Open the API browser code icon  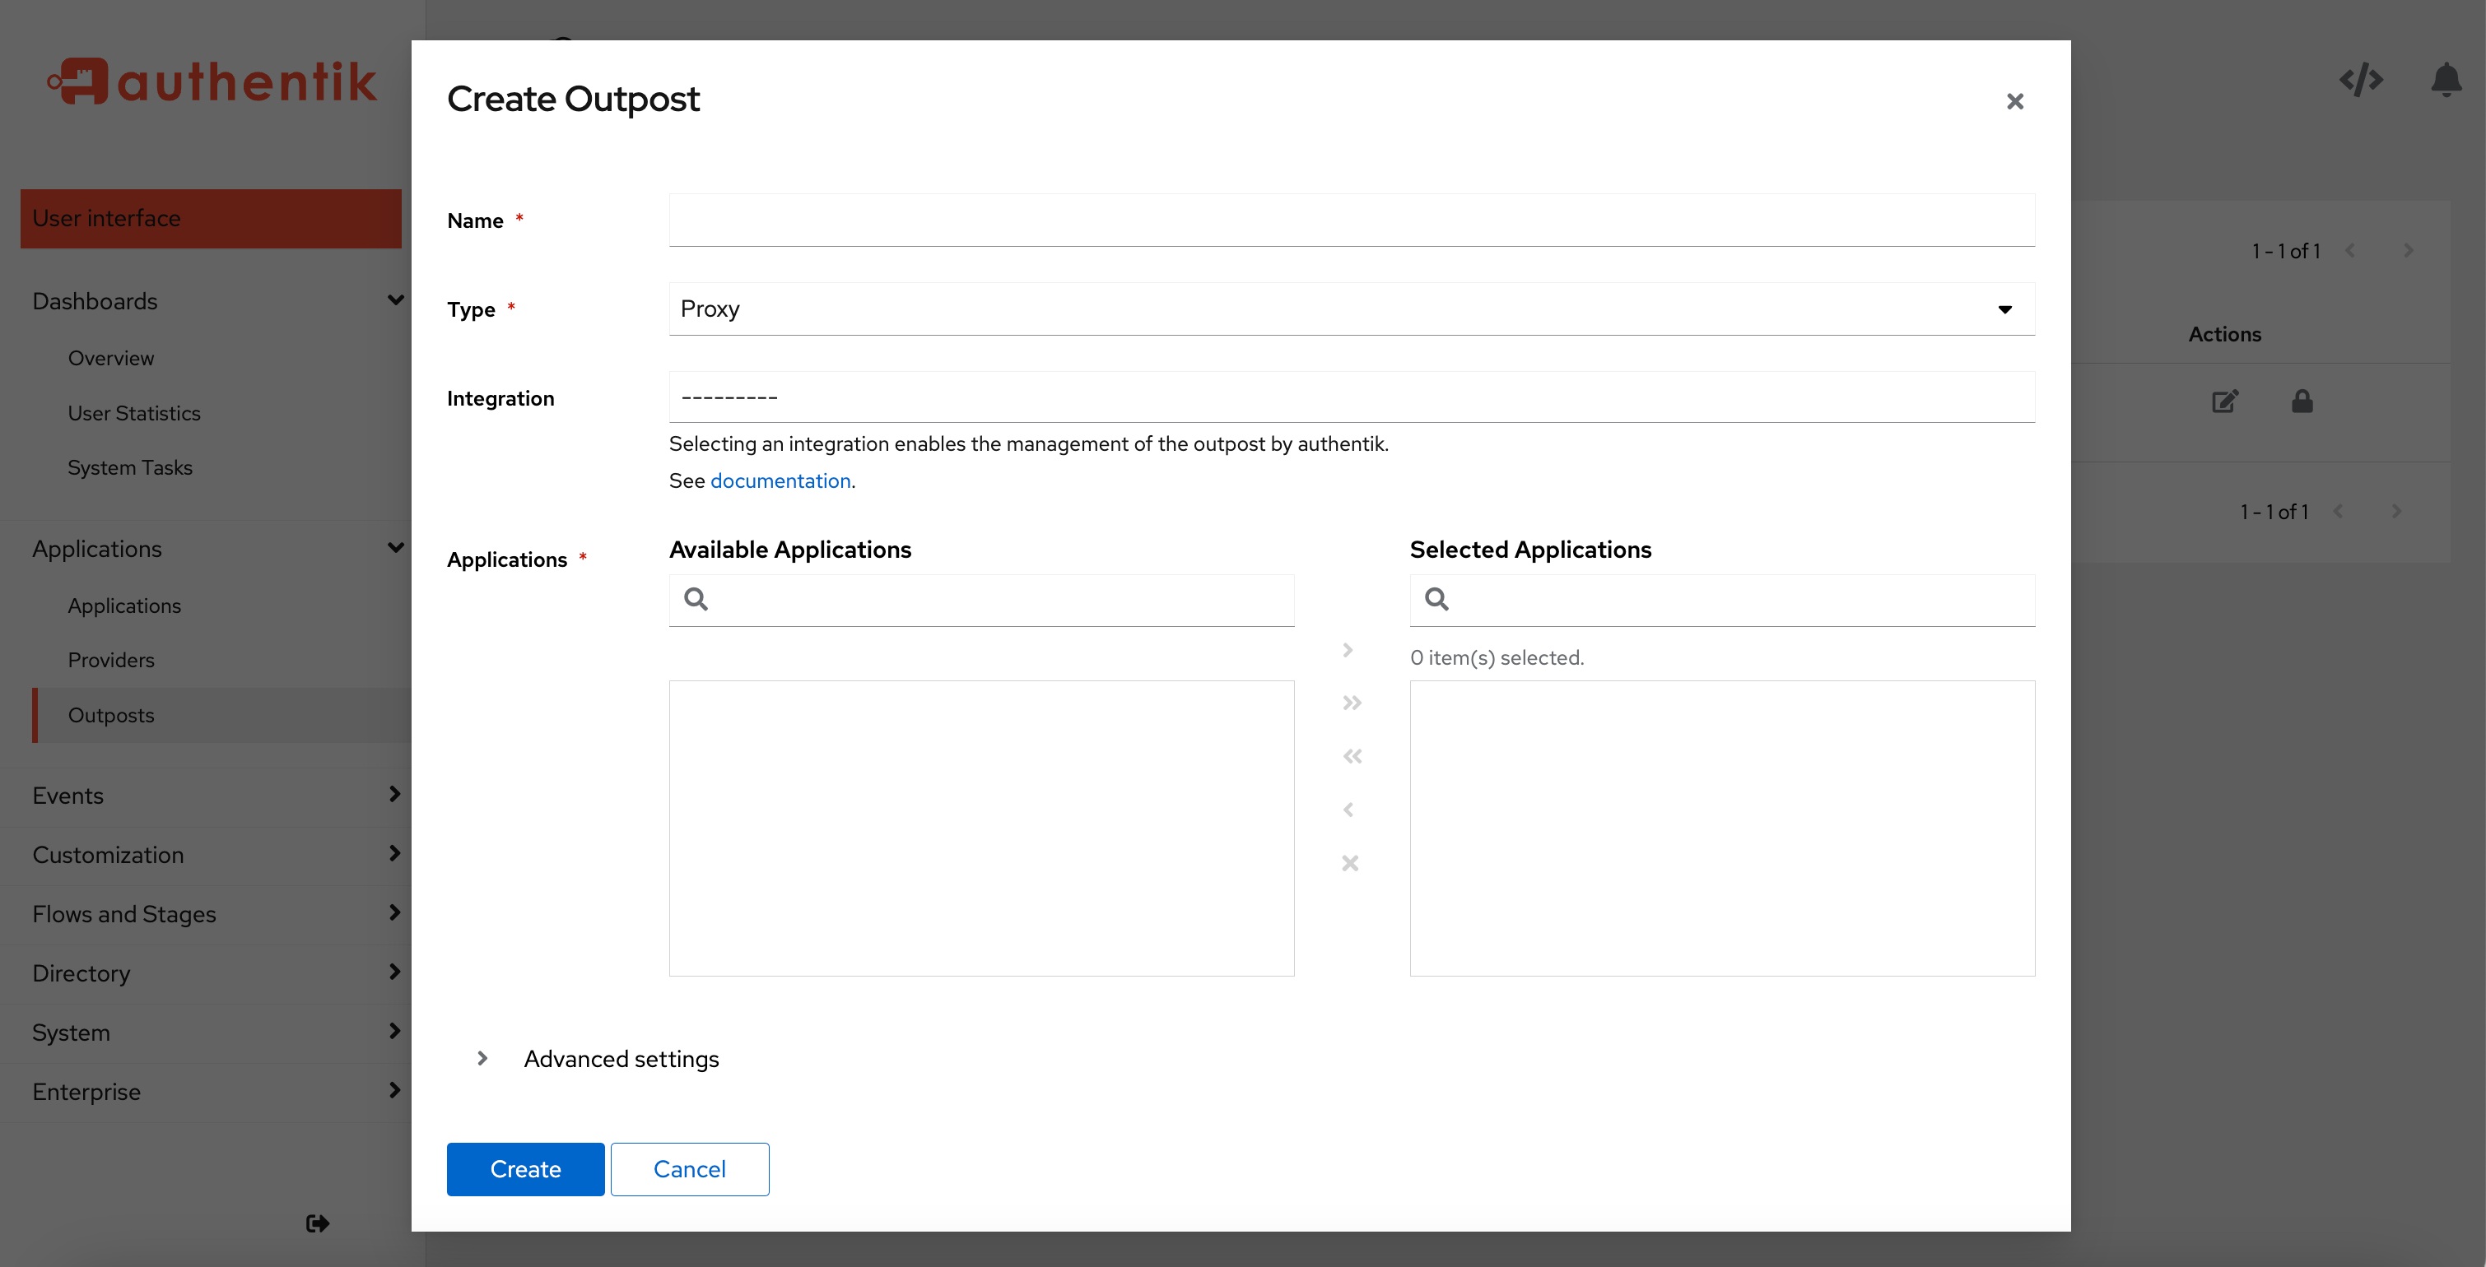click(x=2361, y=81)
